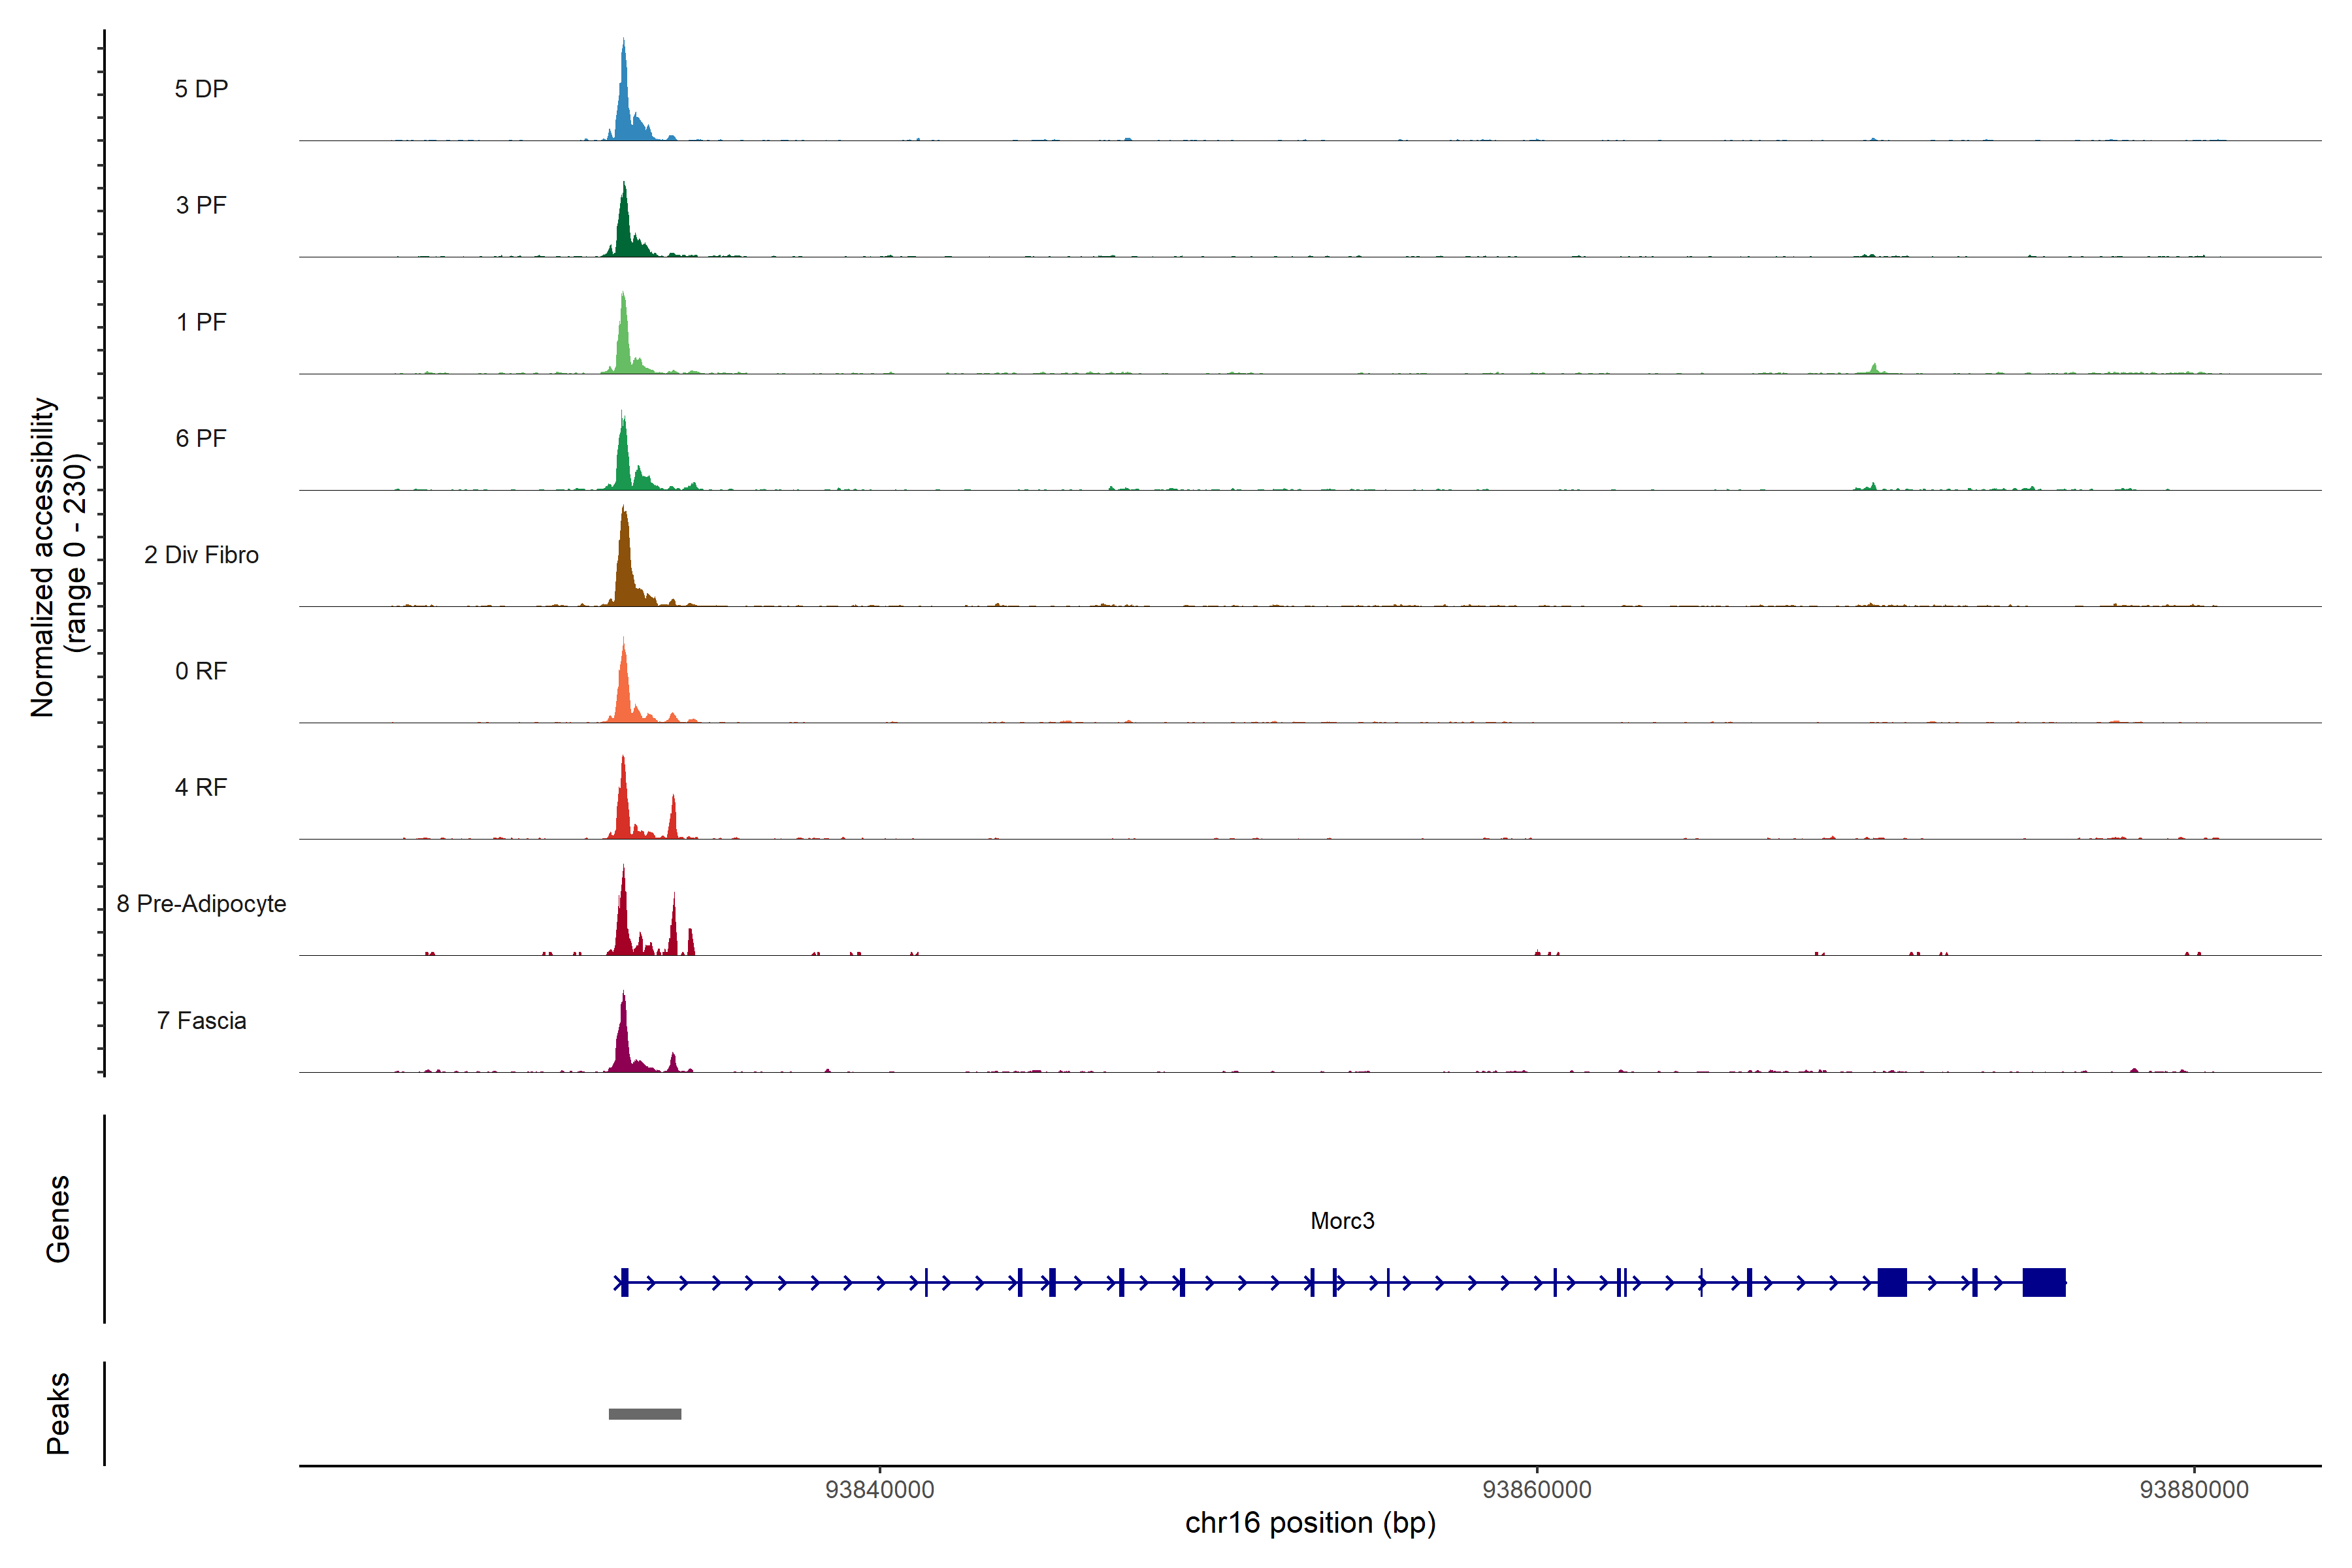
Task: Click the 5 DP track label
Action: [x=201, y=89]
